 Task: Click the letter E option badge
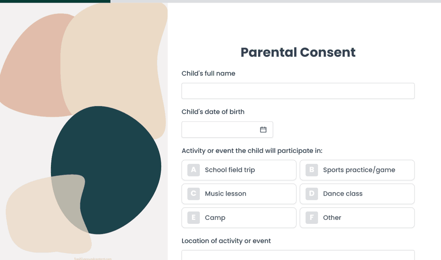tap(194, 218)
